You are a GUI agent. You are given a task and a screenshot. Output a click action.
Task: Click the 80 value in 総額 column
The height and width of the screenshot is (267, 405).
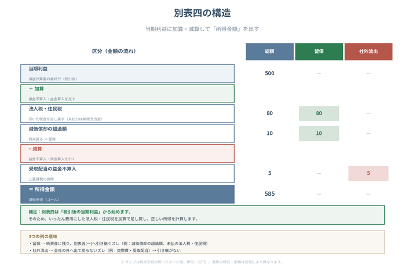pos(269,114)
